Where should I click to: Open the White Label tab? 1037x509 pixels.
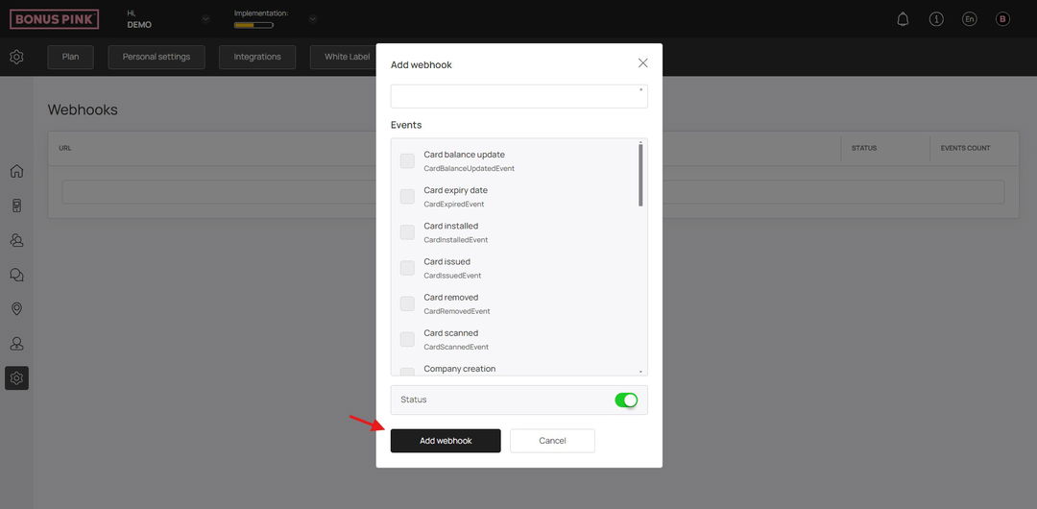point(343,57)
